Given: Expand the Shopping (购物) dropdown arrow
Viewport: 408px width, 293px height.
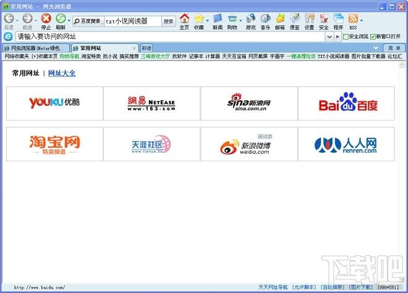Looking at the screenshot, I should (x=240, y=20).
